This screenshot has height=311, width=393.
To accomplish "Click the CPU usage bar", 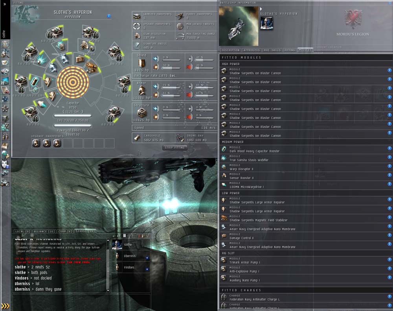I will point(72,116).
